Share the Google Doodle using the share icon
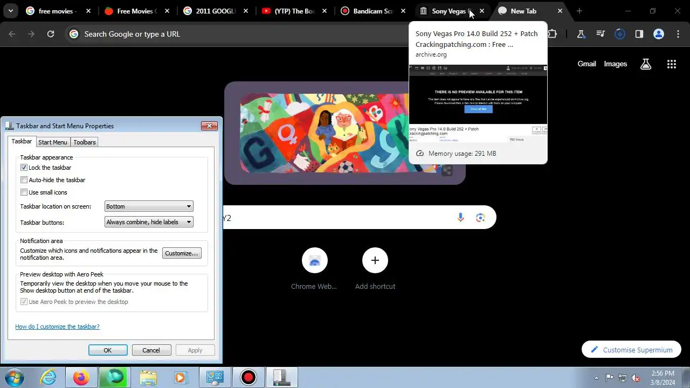This screenshot has width=690, height=388. [447, 171]
